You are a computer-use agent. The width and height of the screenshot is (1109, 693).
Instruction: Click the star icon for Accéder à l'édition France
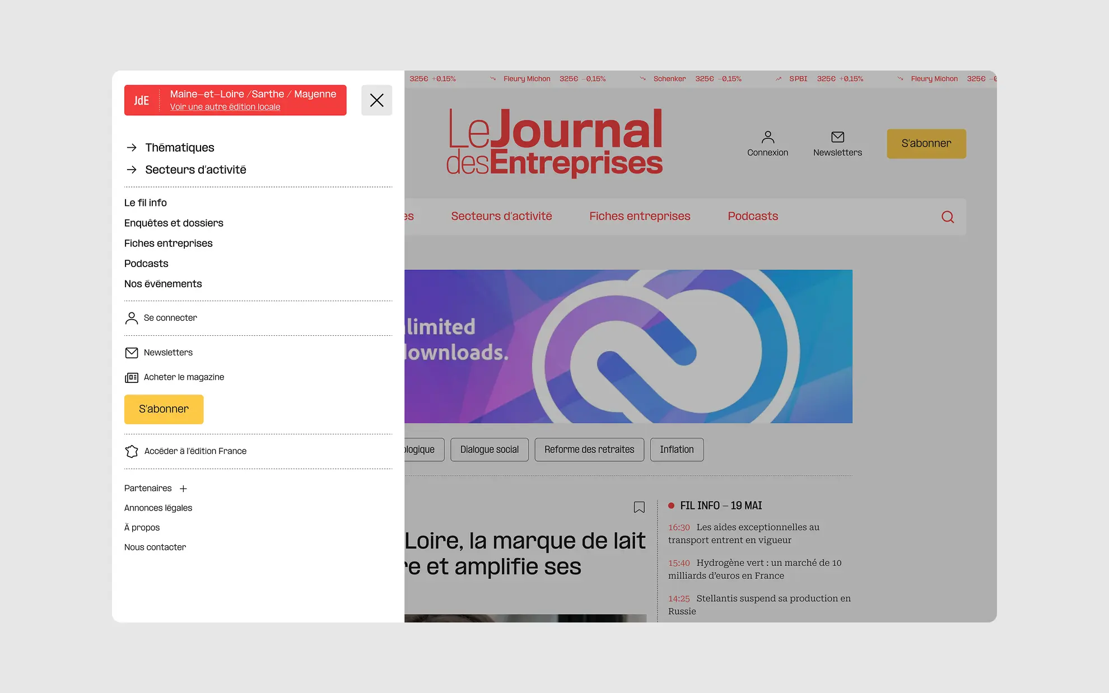(132, 451)
